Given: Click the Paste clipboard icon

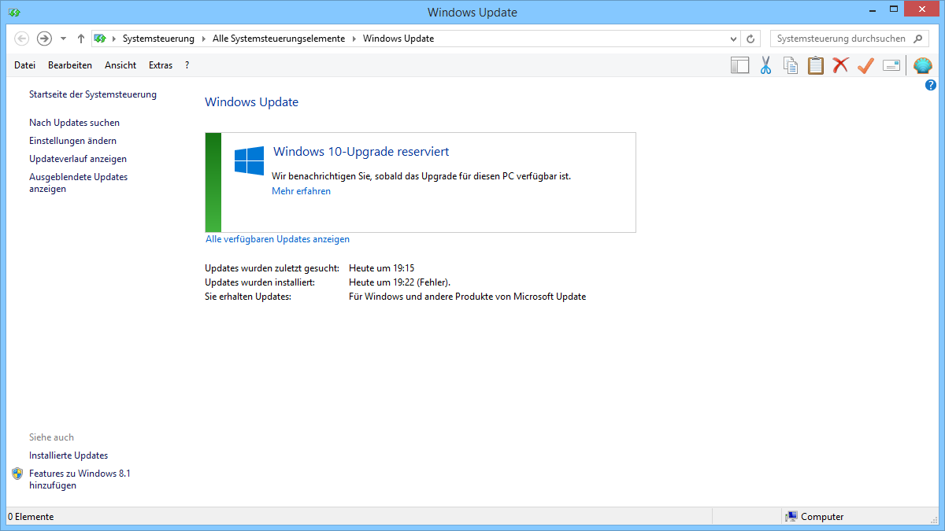Looking at the screenshot, I should tap(816, 65).
